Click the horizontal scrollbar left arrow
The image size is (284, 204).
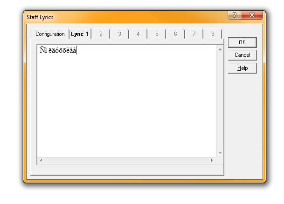tap(41, 160)
